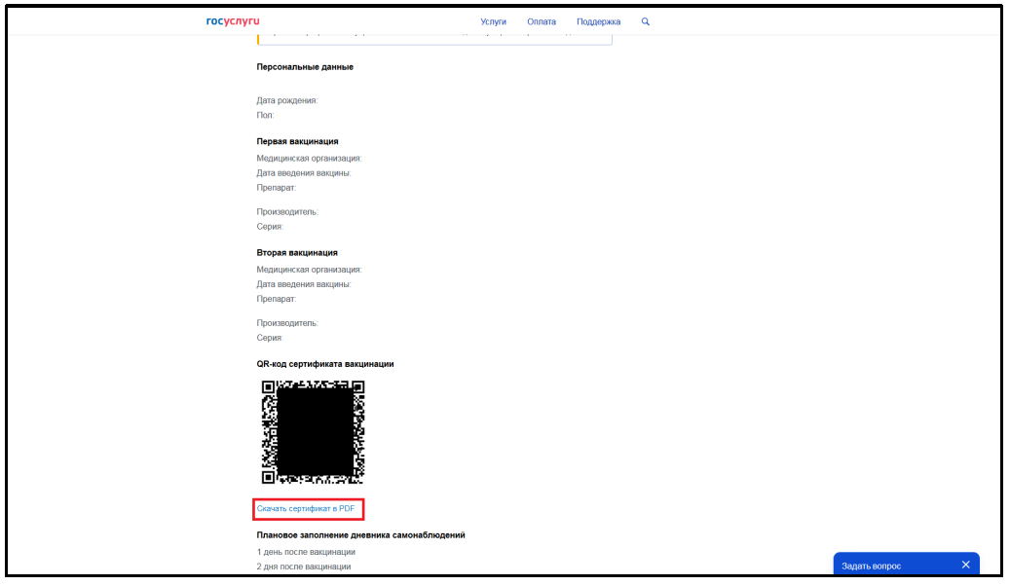Viewport: 1010px width, 585px height.
Task: Open the Госуслуги logo home link
Action: pos(233,21)
